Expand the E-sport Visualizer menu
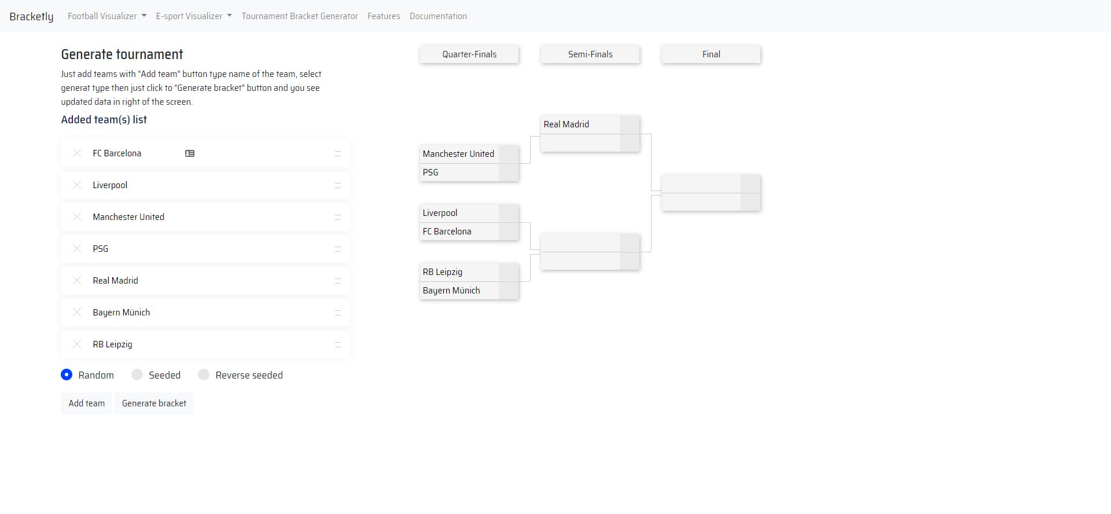The width and height of the screenshot is (1111, 514). 193,16
